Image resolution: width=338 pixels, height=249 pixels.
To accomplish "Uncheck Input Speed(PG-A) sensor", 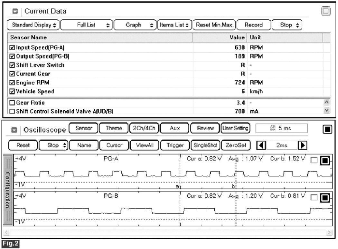I will 12,48.
